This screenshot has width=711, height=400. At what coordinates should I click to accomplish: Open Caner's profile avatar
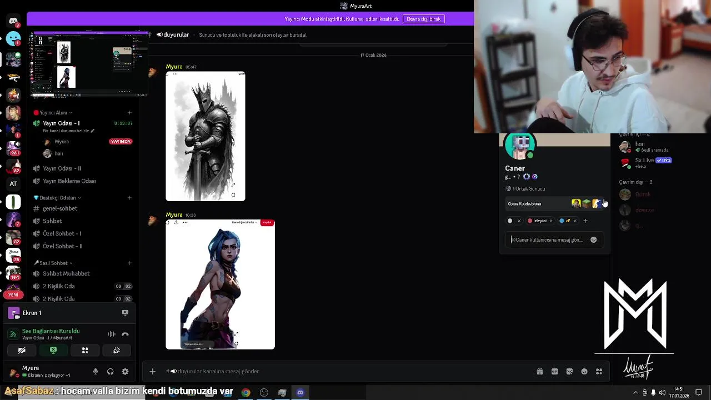(x=520, y=146)
